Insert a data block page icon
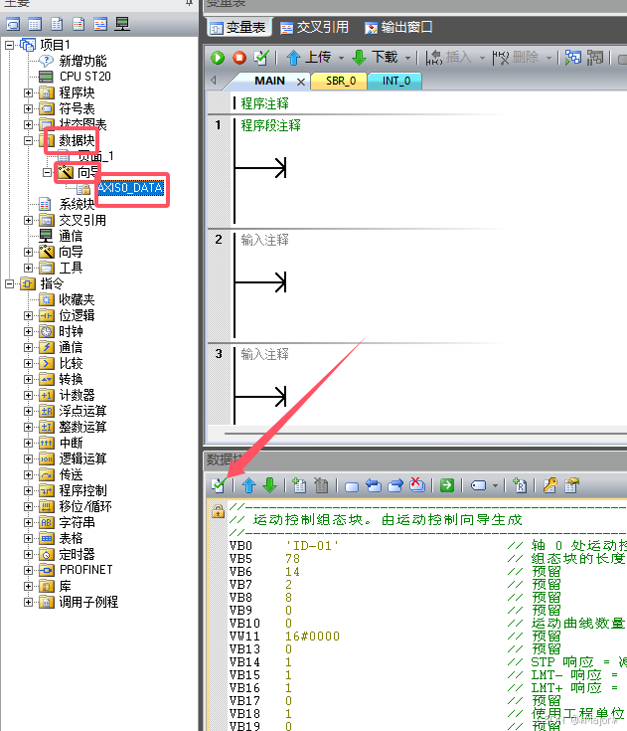The width and height of the screenshot is (627, 731). click(x=299, y=485)
